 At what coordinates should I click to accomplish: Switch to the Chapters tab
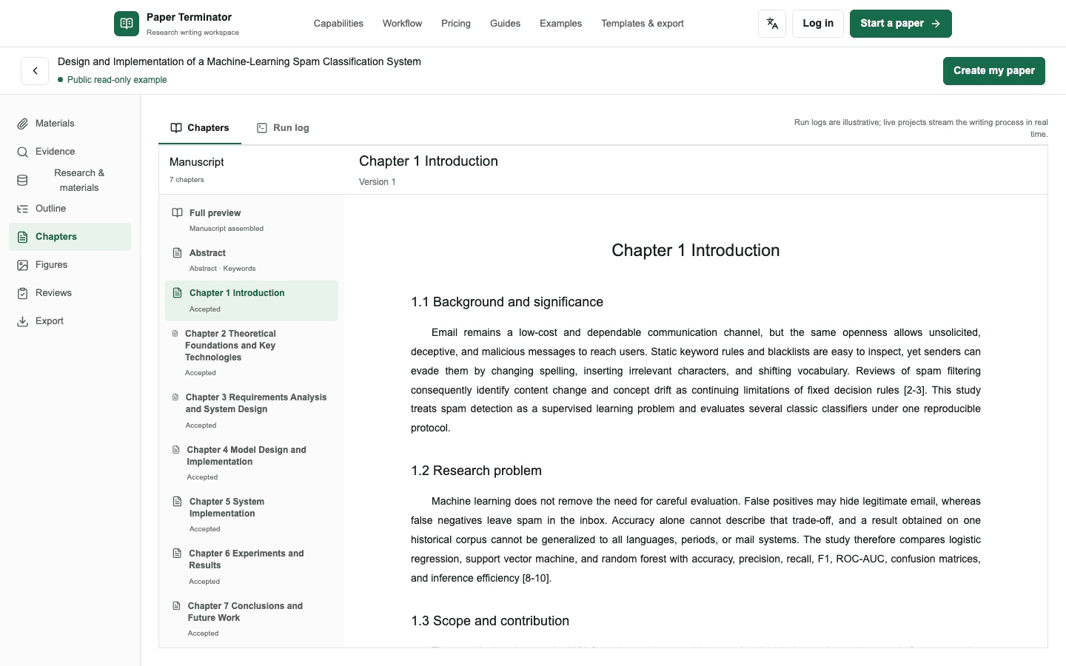[200, 128]
